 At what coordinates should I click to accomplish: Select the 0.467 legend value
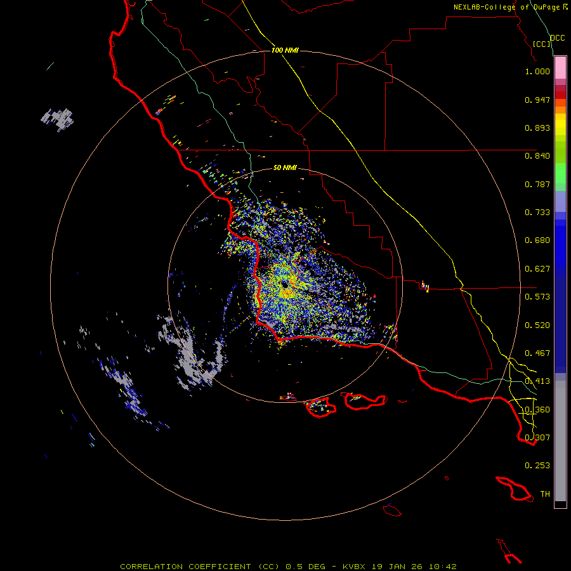coord(537,353)
